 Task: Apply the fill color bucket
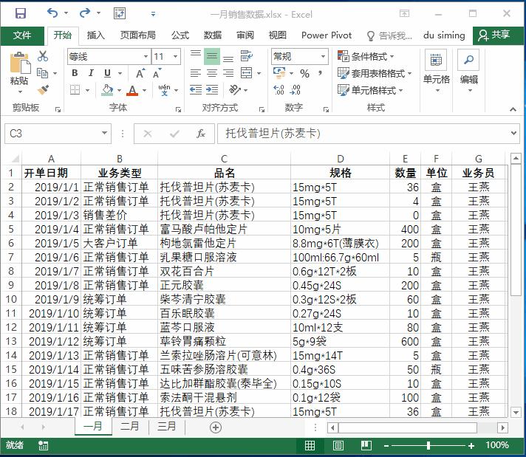coord(107,90)
